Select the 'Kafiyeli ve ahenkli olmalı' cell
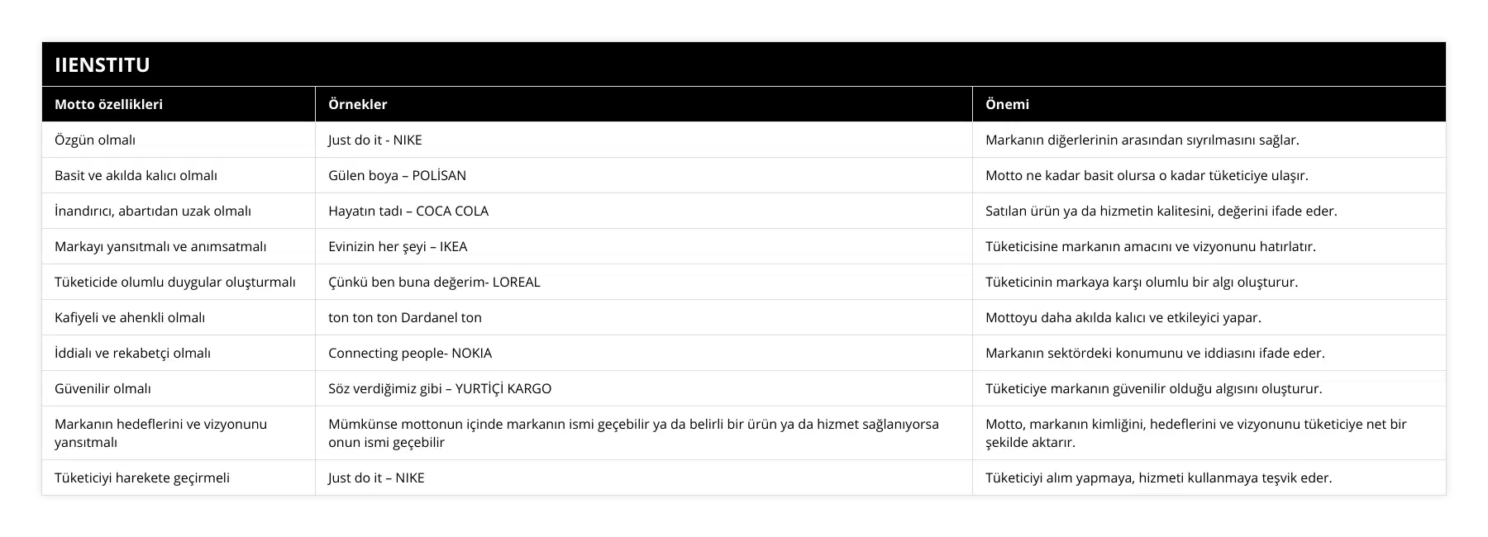 click(x=130, y=317)
